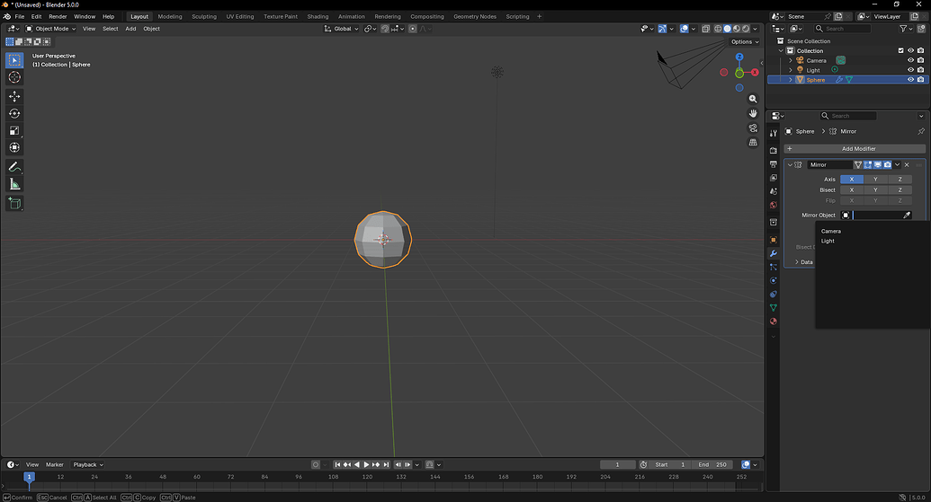Open the Render properties tab
Viewport: 931px width, 502px height.
[773, 151]
